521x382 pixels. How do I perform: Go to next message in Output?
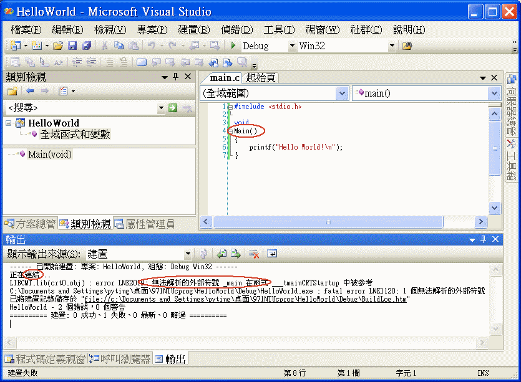click(236, 254)
